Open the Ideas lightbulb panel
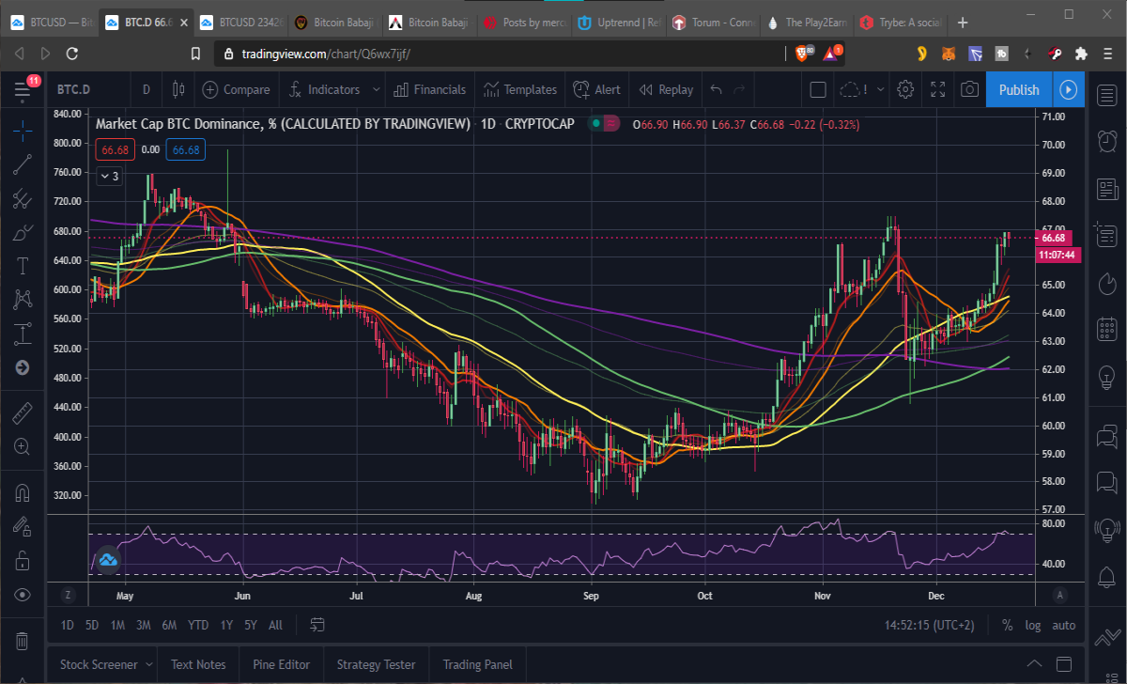1127x684 pixels. (x=1106, y=376)
